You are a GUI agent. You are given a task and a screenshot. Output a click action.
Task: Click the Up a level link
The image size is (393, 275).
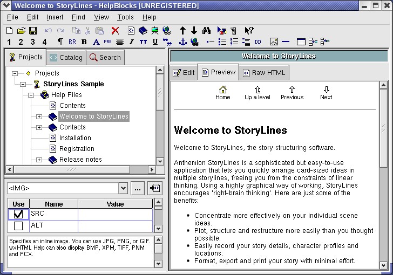point(258,93)
